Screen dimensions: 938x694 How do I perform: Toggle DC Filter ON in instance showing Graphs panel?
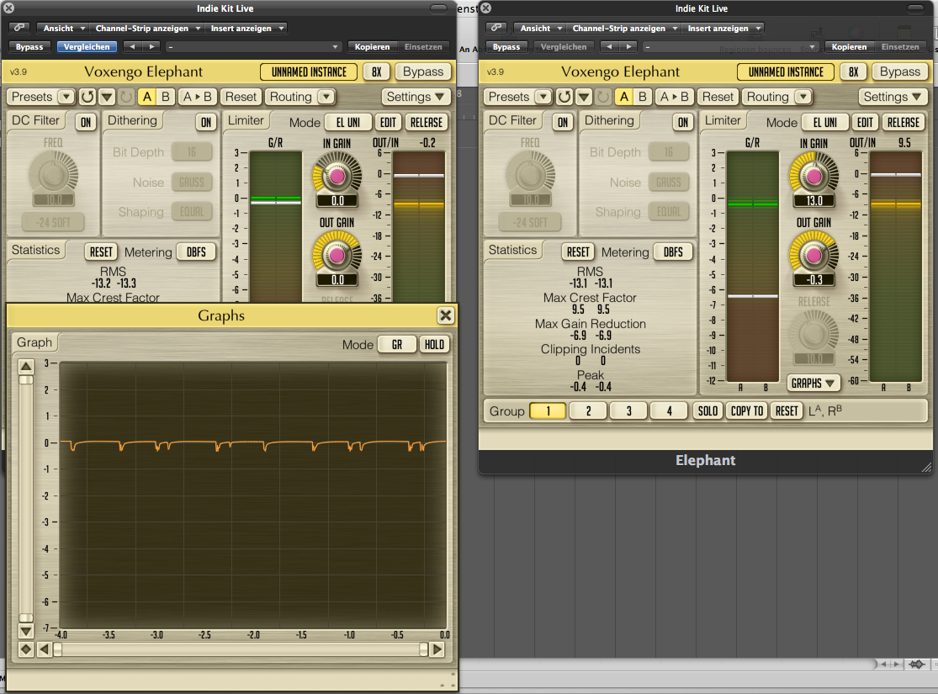[86, 122]
